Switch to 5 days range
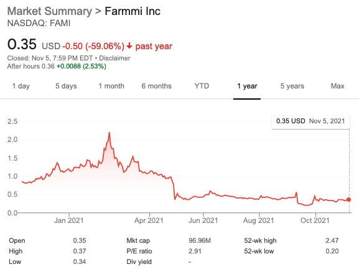Screen dimensions: 359x269 [x=66, y=86]
